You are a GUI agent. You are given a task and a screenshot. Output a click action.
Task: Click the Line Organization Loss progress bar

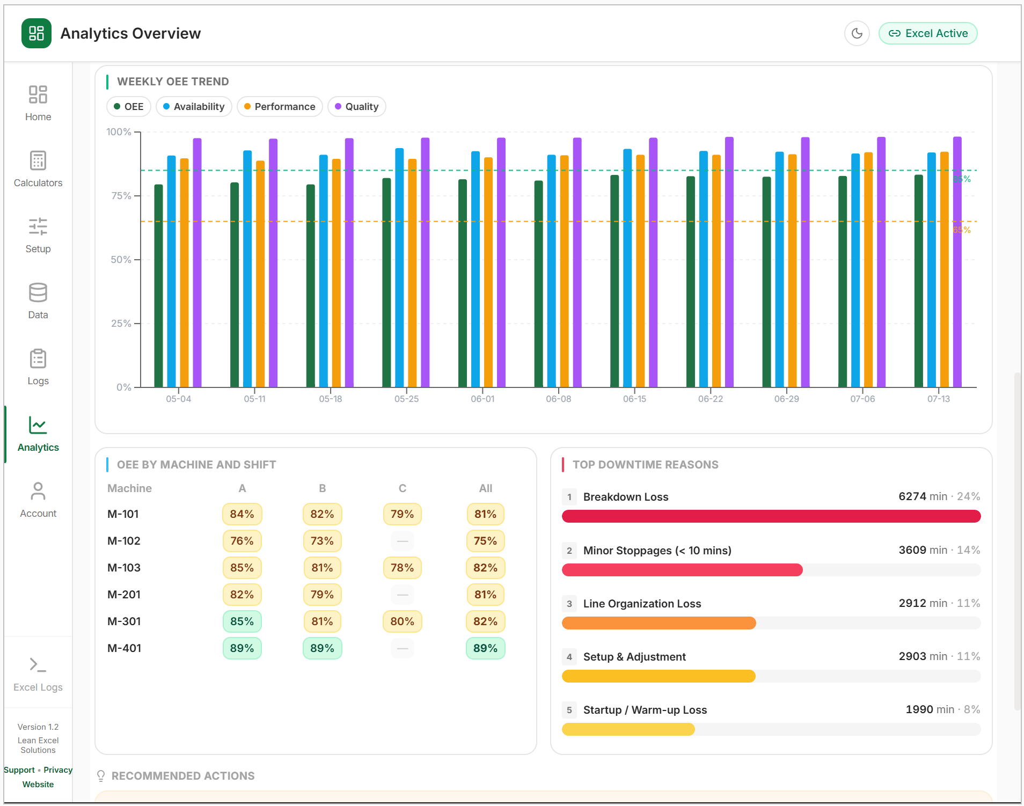pos(771,623)
